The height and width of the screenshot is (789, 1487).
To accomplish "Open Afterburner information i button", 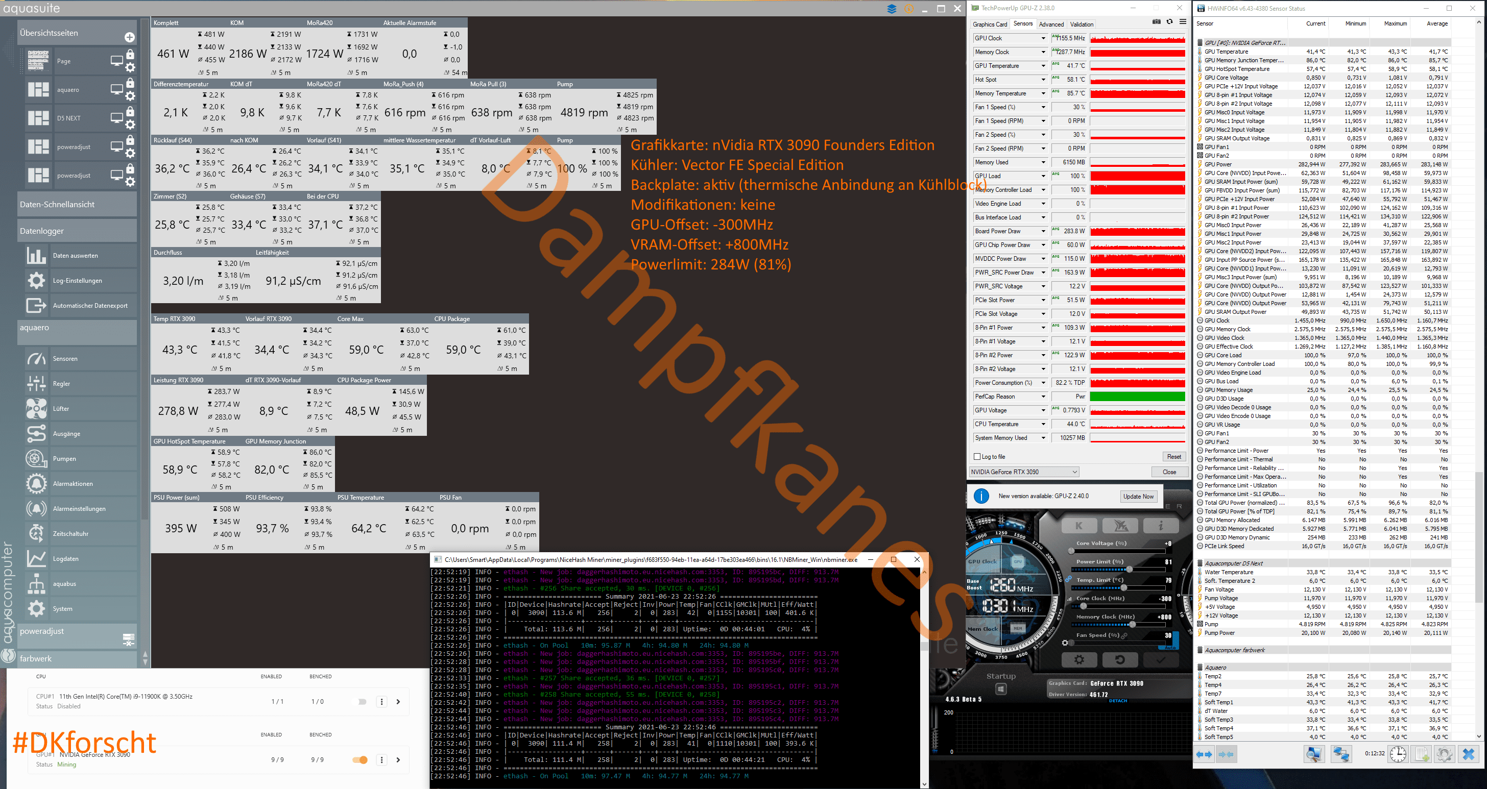I will pyautogui.click(x=1160, y=526).
